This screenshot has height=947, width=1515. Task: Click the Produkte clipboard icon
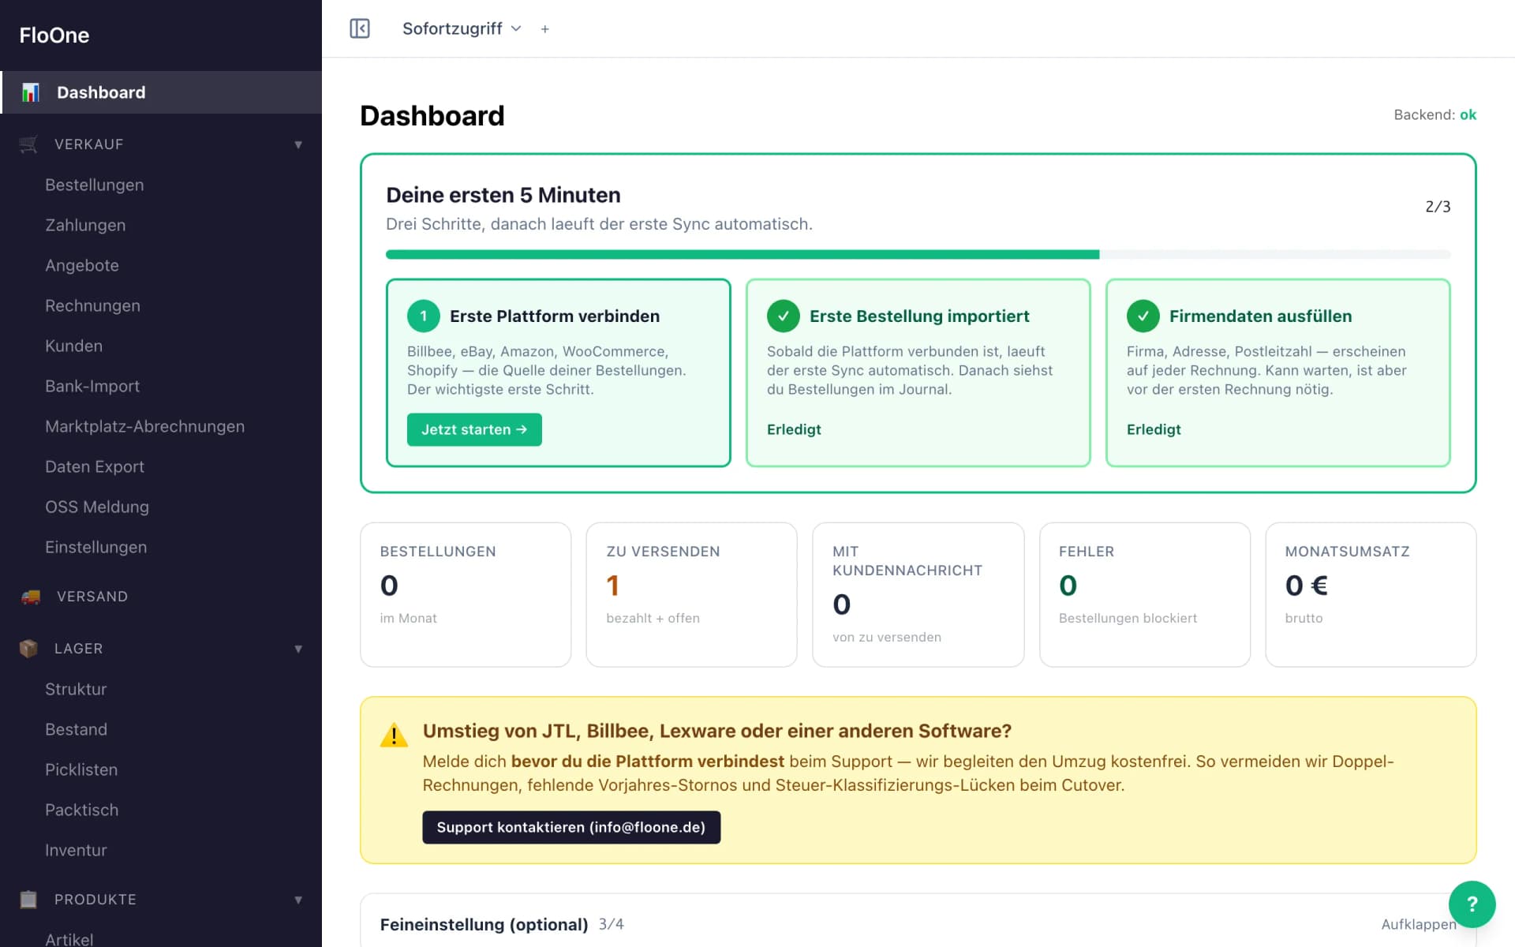click(28, 900)
